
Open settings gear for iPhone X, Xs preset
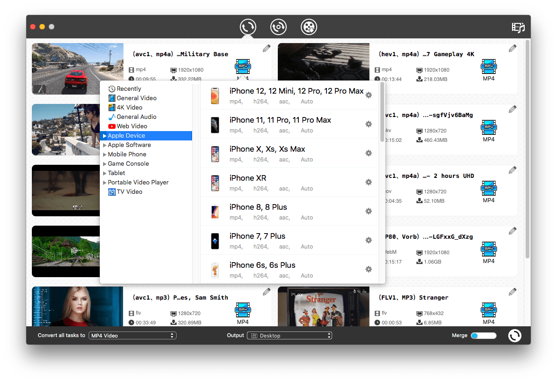(x=369, y=154)
